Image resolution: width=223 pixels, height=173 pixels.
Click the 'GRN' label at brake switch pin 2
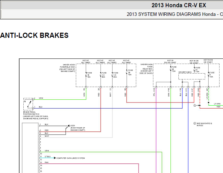41,98
